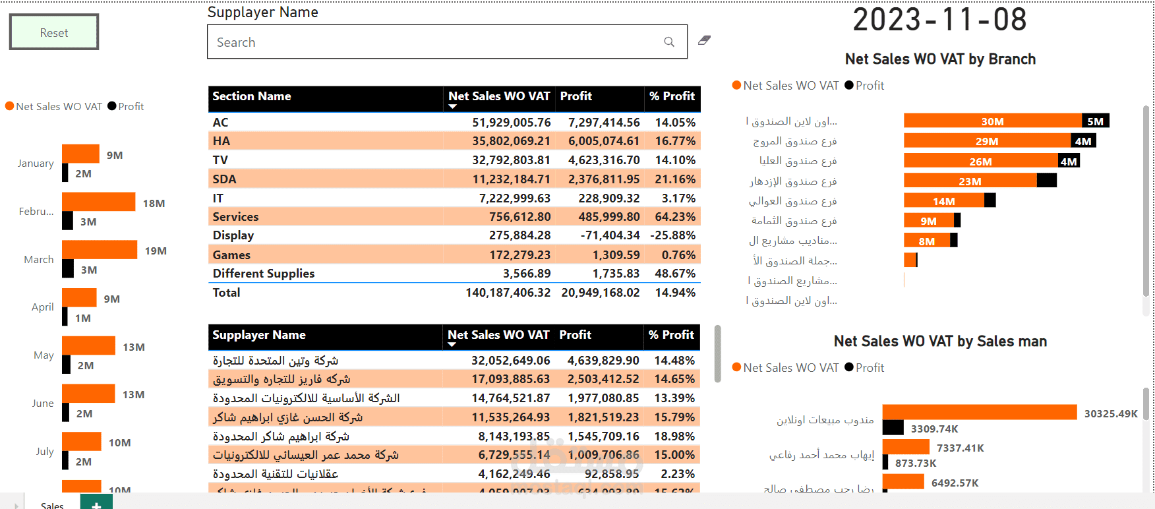The width and height of the screenshot is (1155, 509).
Task: Click the March 3M profit bar
Action: (x=68, y=269)
